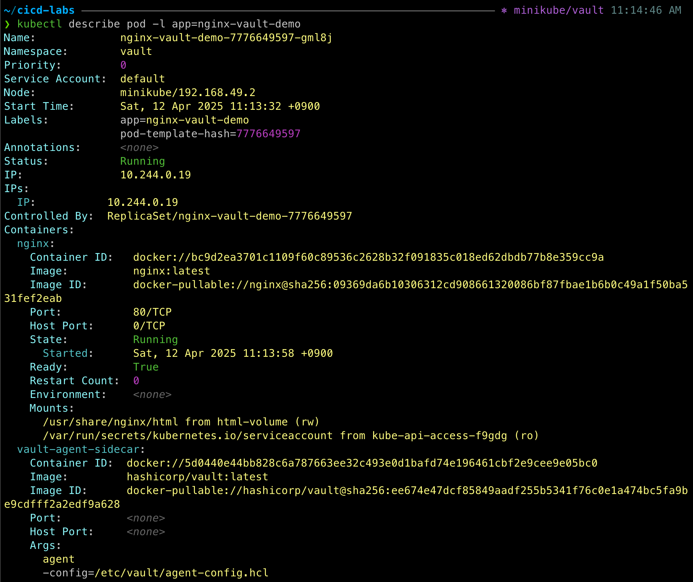The image size is (693, 582).
Task: Click the Node value minikube/192.168.49.2
Action: pyautogui.click(x=188, y=92)
